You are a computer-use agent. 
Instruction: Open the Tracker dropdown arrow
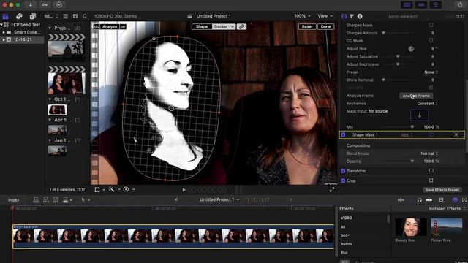pos(233,26)
